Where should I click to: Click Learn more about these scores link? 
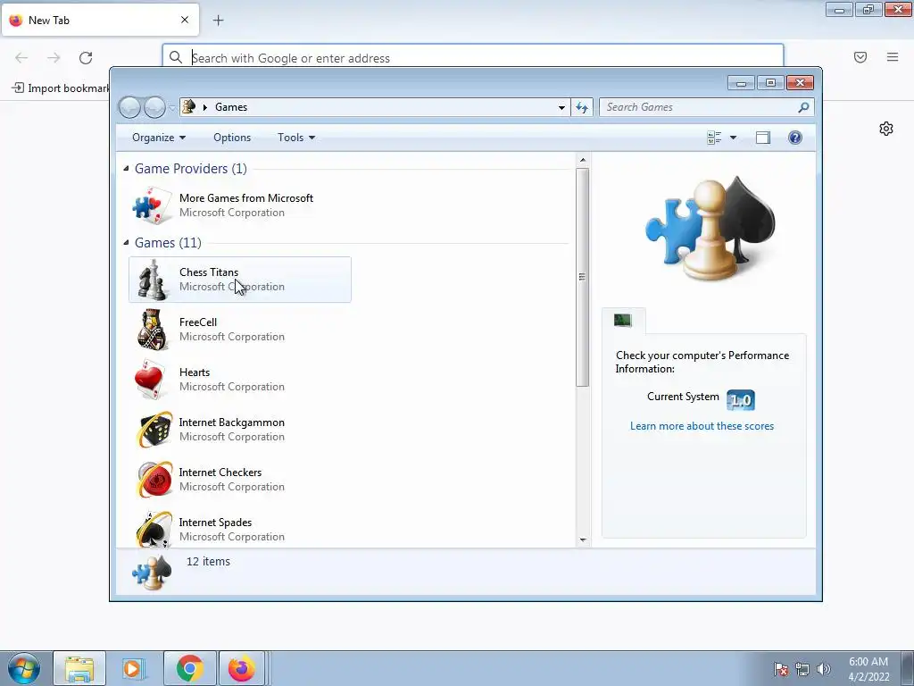[702, 426]
